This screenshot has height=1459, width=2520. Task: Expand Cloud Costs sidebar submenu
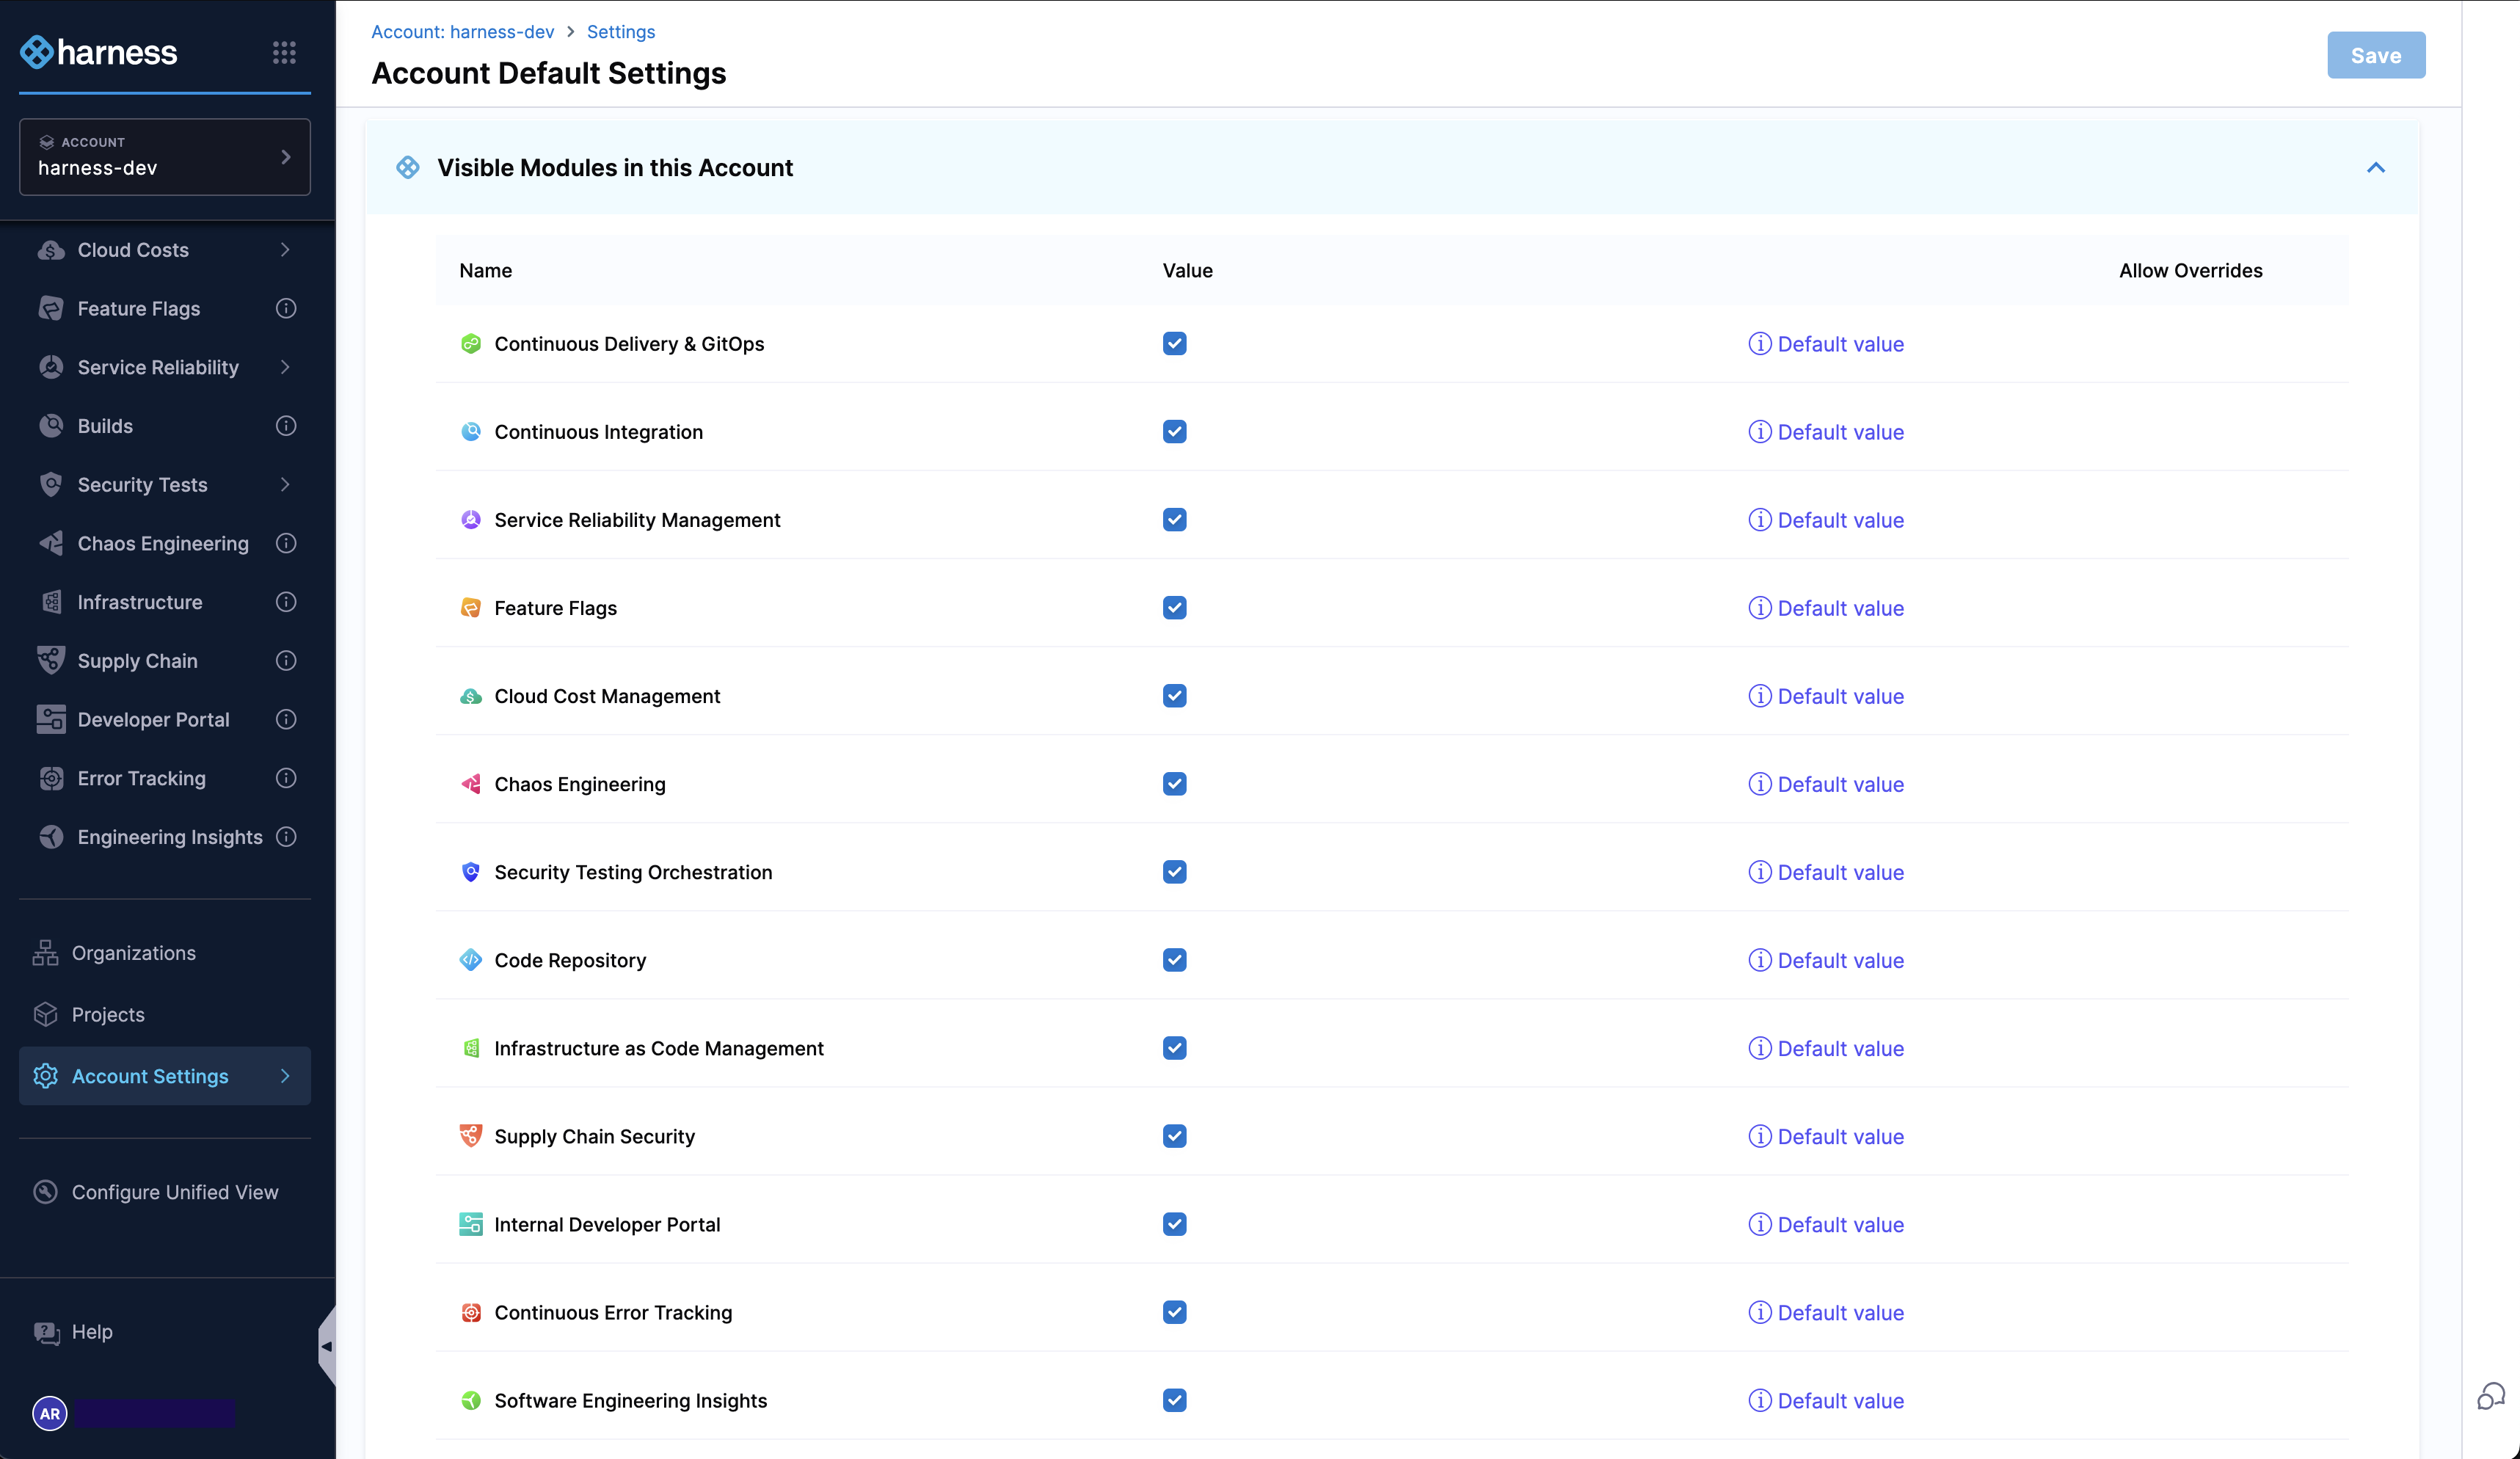tap(285, 250)
